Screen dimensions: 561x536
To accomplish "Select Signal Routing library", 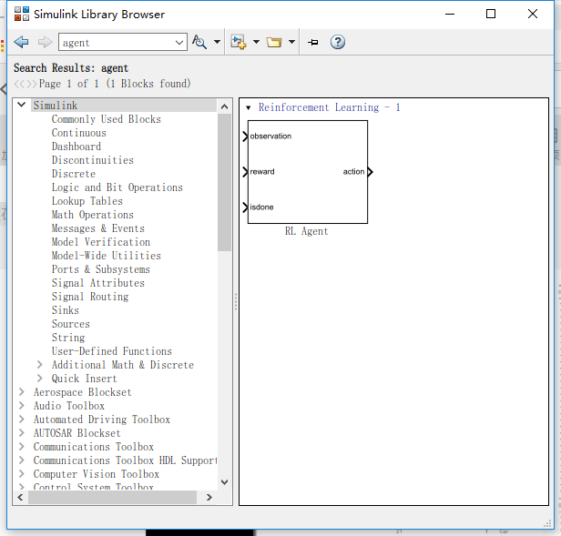I will [x=90, y=297].
